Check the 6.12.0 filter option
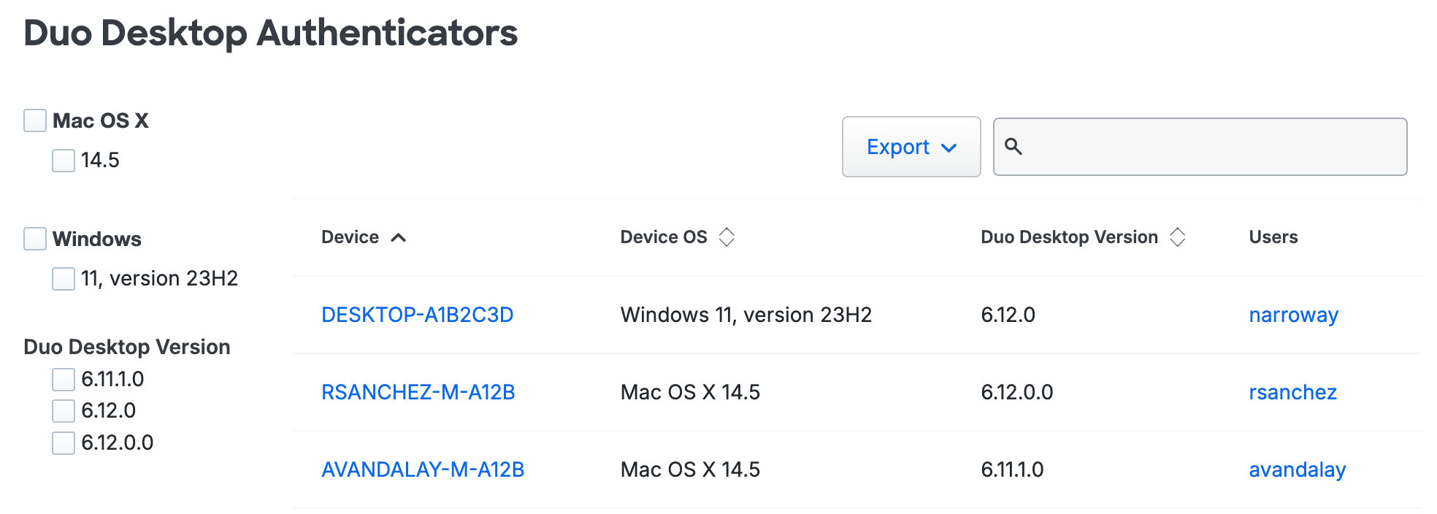The image size is (1437, 514). click(63, 411)
